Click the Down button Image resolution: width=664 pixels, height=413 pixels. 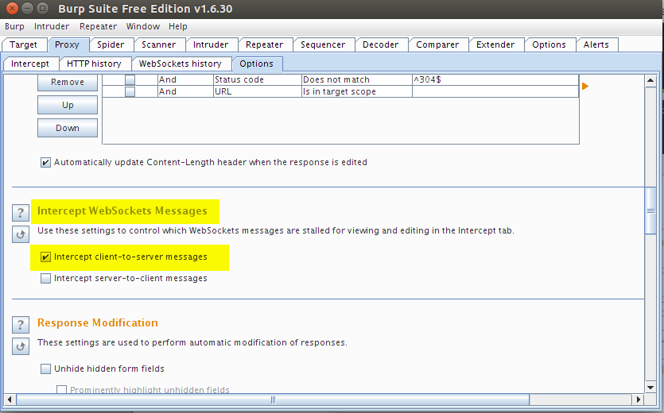coord(68,128)
